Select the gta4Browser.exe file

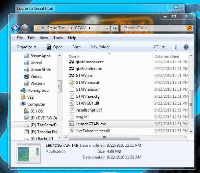pyautogui.click(x=90, y=62)
